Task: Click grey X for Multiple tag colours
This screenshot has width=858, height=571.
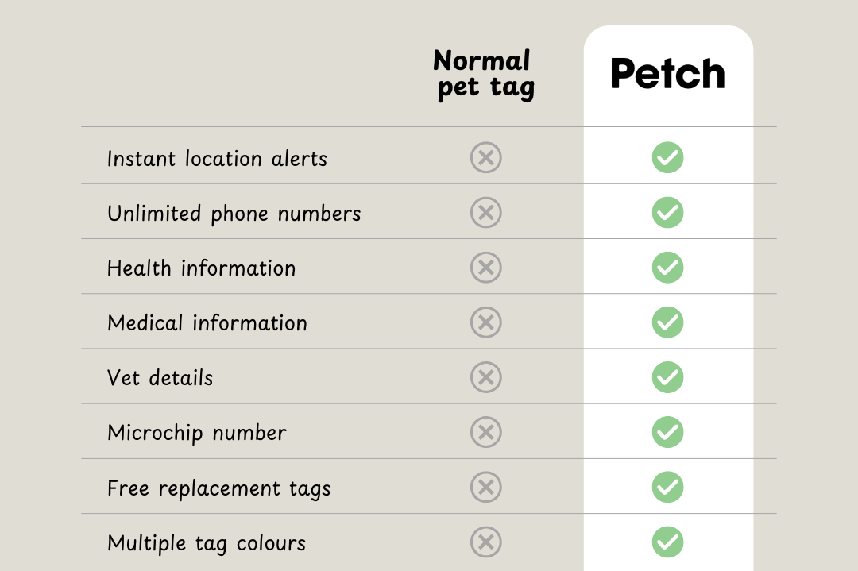Action: [x=485, y=542]
